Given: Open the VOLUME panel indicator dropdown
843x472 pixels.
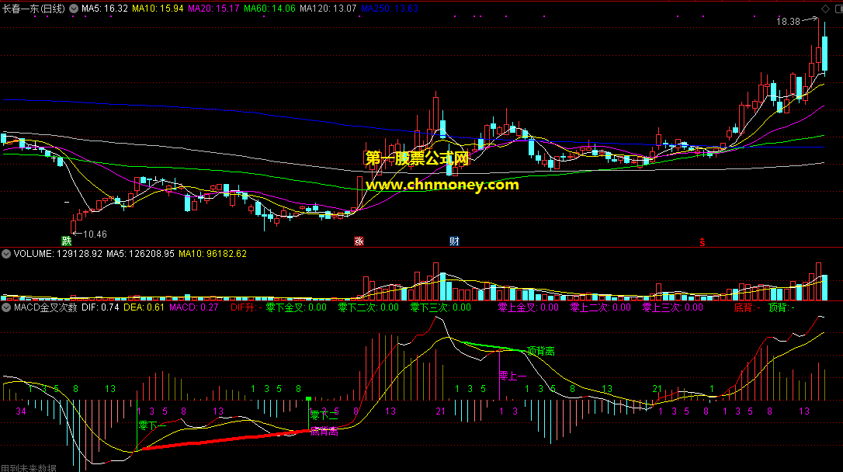Looking at the screenshot, I should pyautogui.click(x=6, y=254).
